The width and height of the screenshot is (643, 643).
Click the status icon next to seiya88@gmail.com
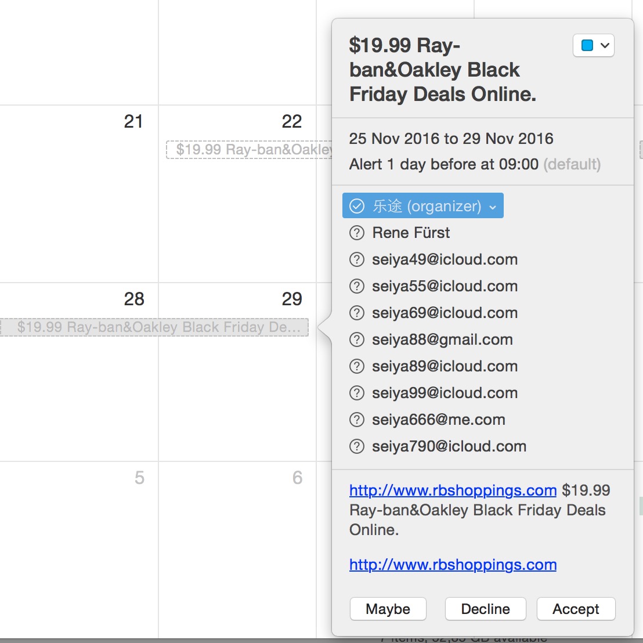(x=356, y=340)
